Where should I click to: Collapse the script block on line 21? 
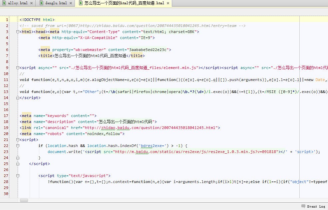tap(18, 140)
